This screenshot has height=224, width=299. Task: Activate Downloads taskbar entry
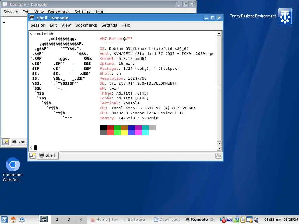(x=167, y=220)
